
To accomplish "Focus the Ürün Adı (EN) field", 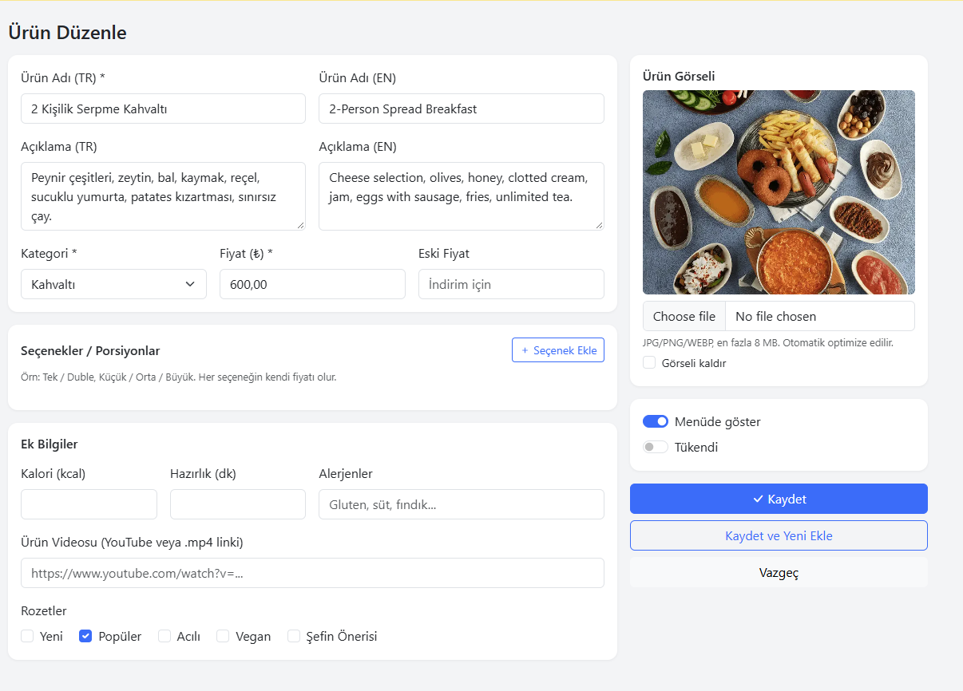I will point(462,109).
